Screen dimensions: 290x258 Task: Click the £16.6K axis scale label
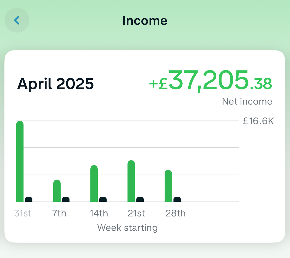click(x=258, y=121)
